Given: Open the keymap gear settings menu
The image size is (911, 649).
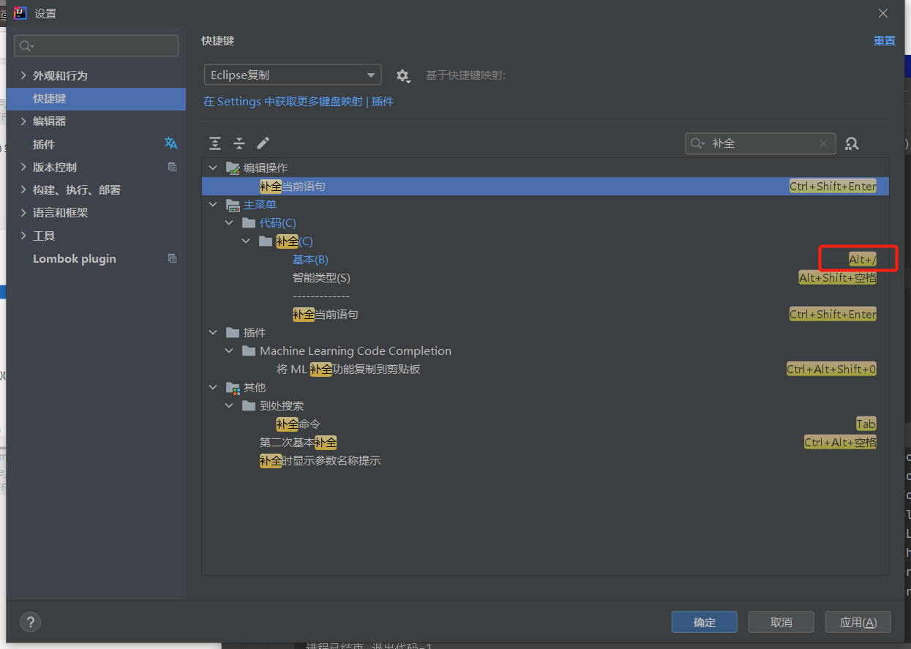Looking at the screenshot, I should [402, 75].
